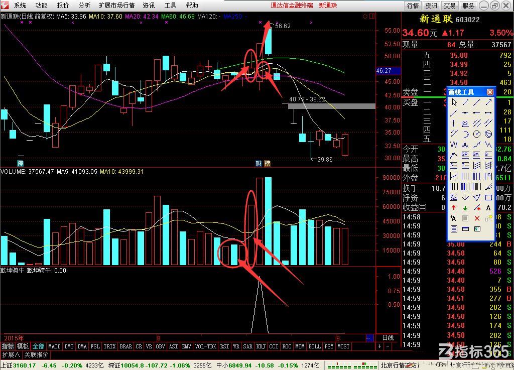Open the notes list tool in 画线工具
Image resolution: width=514 pixels, height=370 pixels.
tap(454, 229)
